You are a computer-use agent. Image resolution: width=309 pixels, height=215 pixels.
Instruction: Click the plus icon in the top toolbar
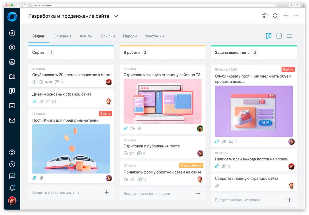click(x=286, y=16)
